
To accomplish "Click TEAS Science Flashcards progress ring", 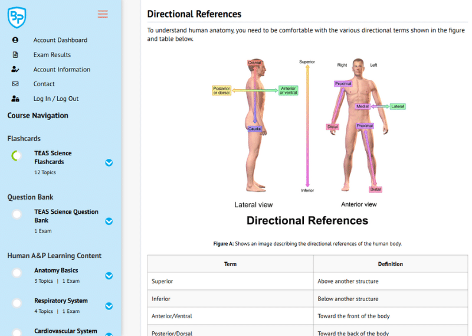I will tap(17, 156).
